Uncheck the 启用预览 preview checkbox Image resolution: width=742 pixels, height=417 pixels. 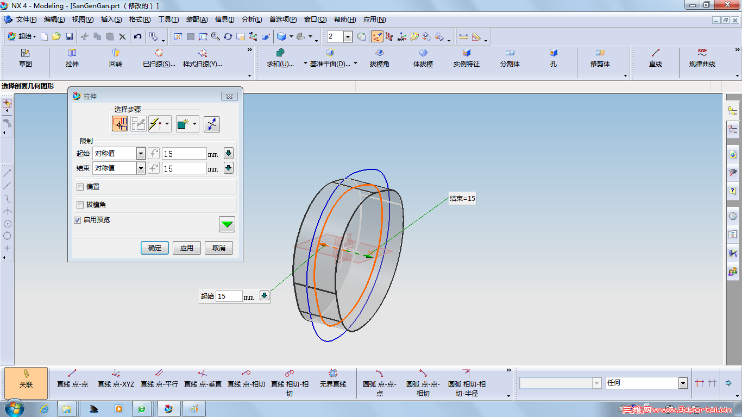[77, 220]
